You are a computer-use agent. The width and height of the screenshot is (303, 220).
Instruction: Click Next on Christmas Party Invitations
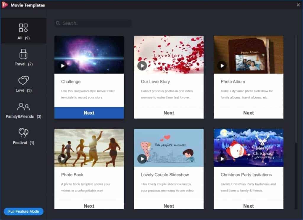(249, 206)
